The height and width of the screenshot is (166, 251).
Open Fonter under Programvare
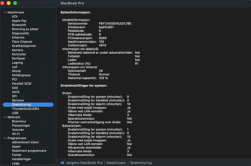(x=17, y=155)
